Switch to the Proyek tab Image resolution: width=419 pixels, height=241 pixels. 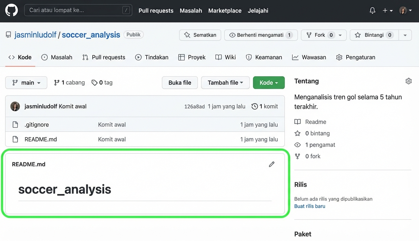(x=192, y=57)
